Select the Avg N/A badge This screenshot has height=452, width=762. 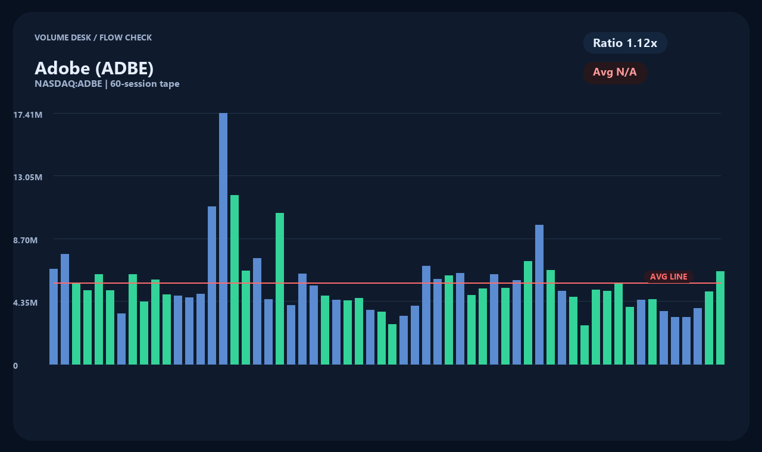click(615, 73)
